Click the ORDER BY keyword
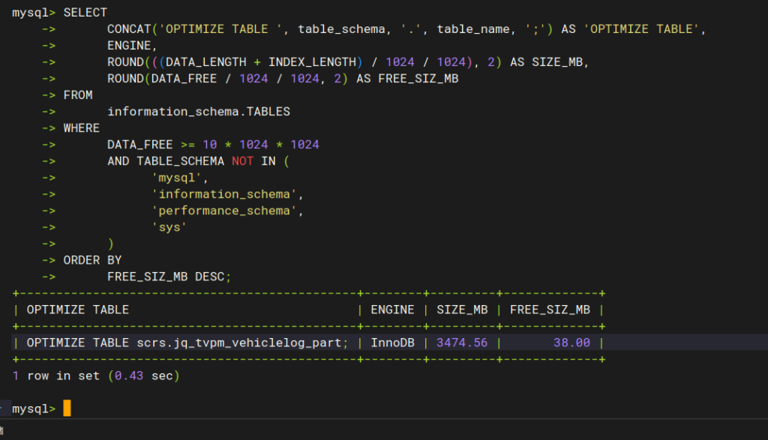The width and height of the screenshot is (768, 440). pos(92,260)
